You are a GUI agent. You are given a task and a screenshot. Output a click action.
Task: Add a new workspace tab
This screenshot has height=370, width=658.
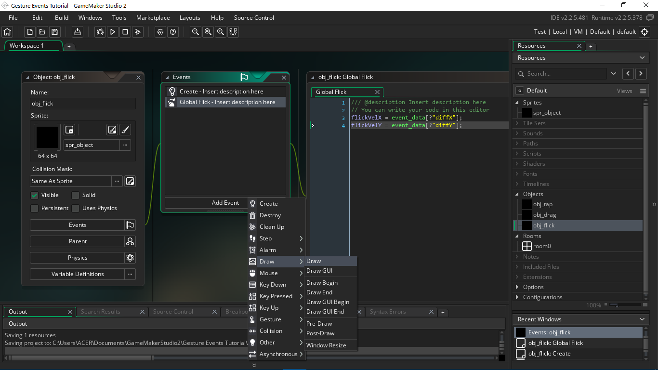69,46
